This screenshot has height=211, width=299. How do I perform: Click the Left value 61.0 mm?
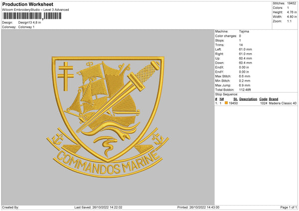(245, 49)
